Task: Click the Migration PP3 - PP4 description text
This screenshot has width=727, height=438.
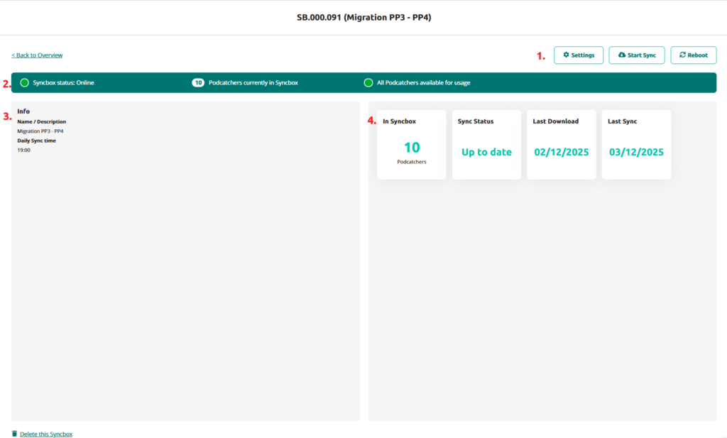Action: (40, 131)
